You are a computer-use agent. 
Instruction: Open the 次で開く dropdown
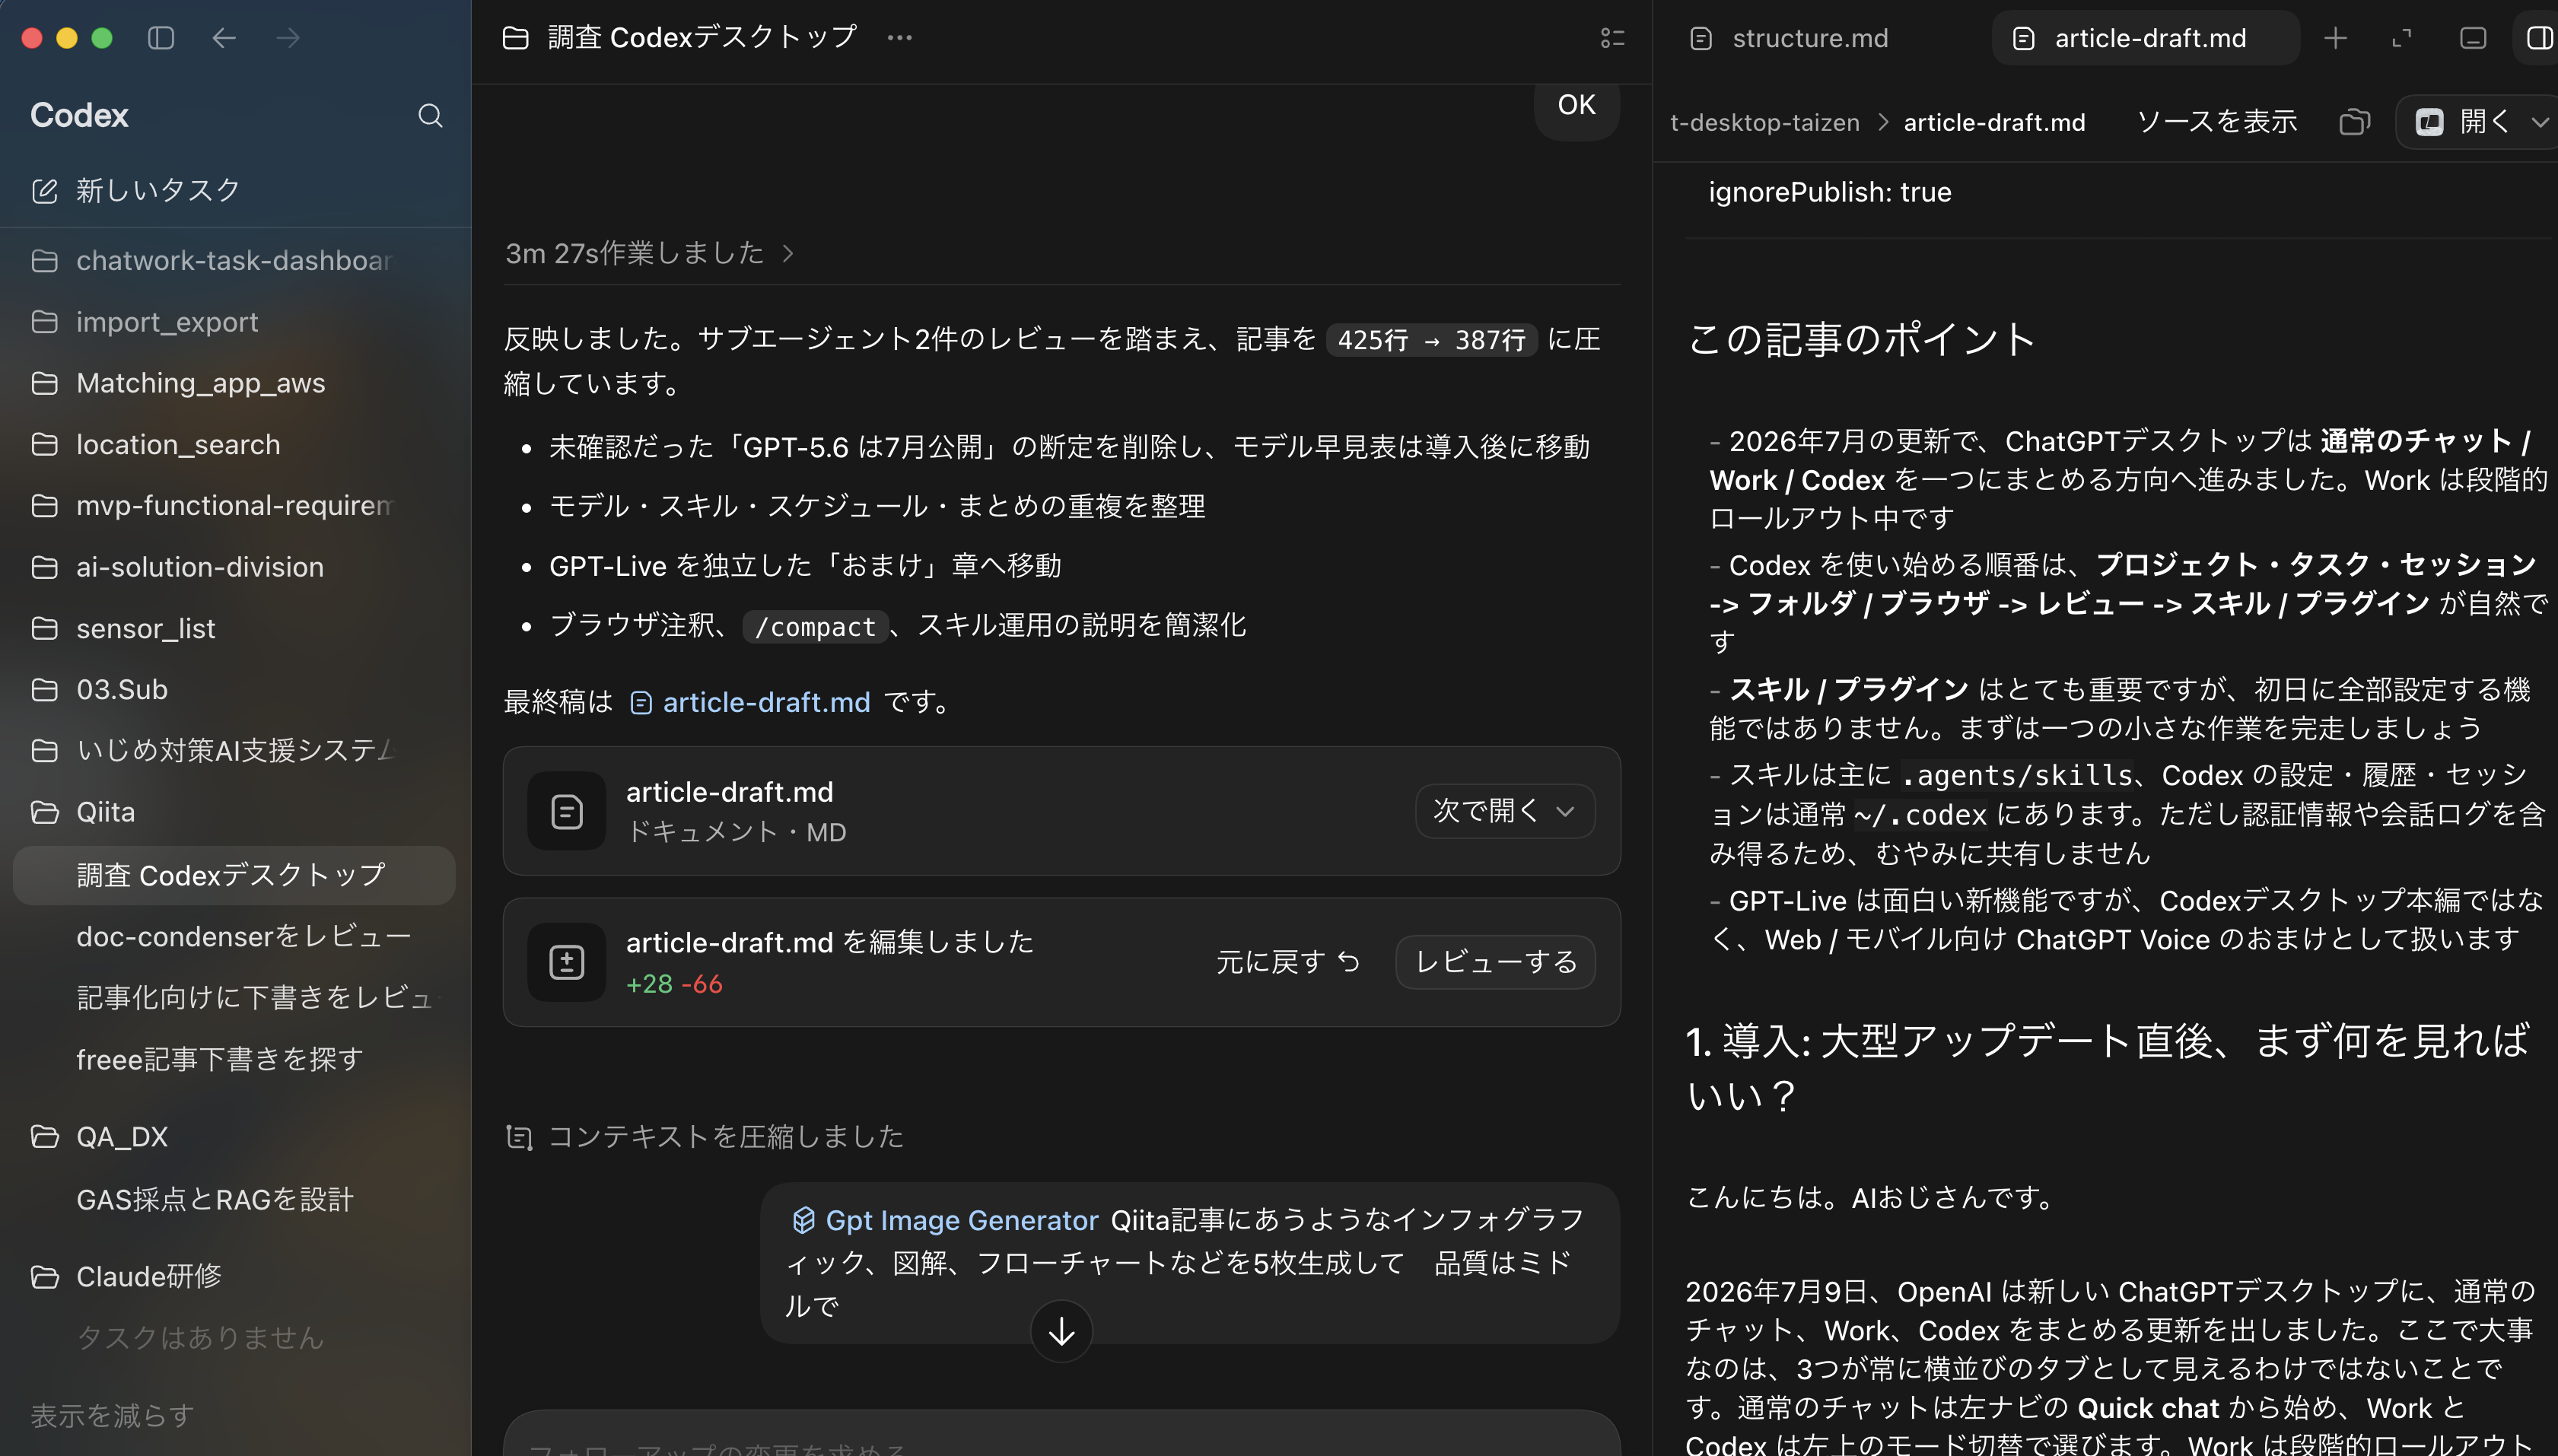(1504, 810)
